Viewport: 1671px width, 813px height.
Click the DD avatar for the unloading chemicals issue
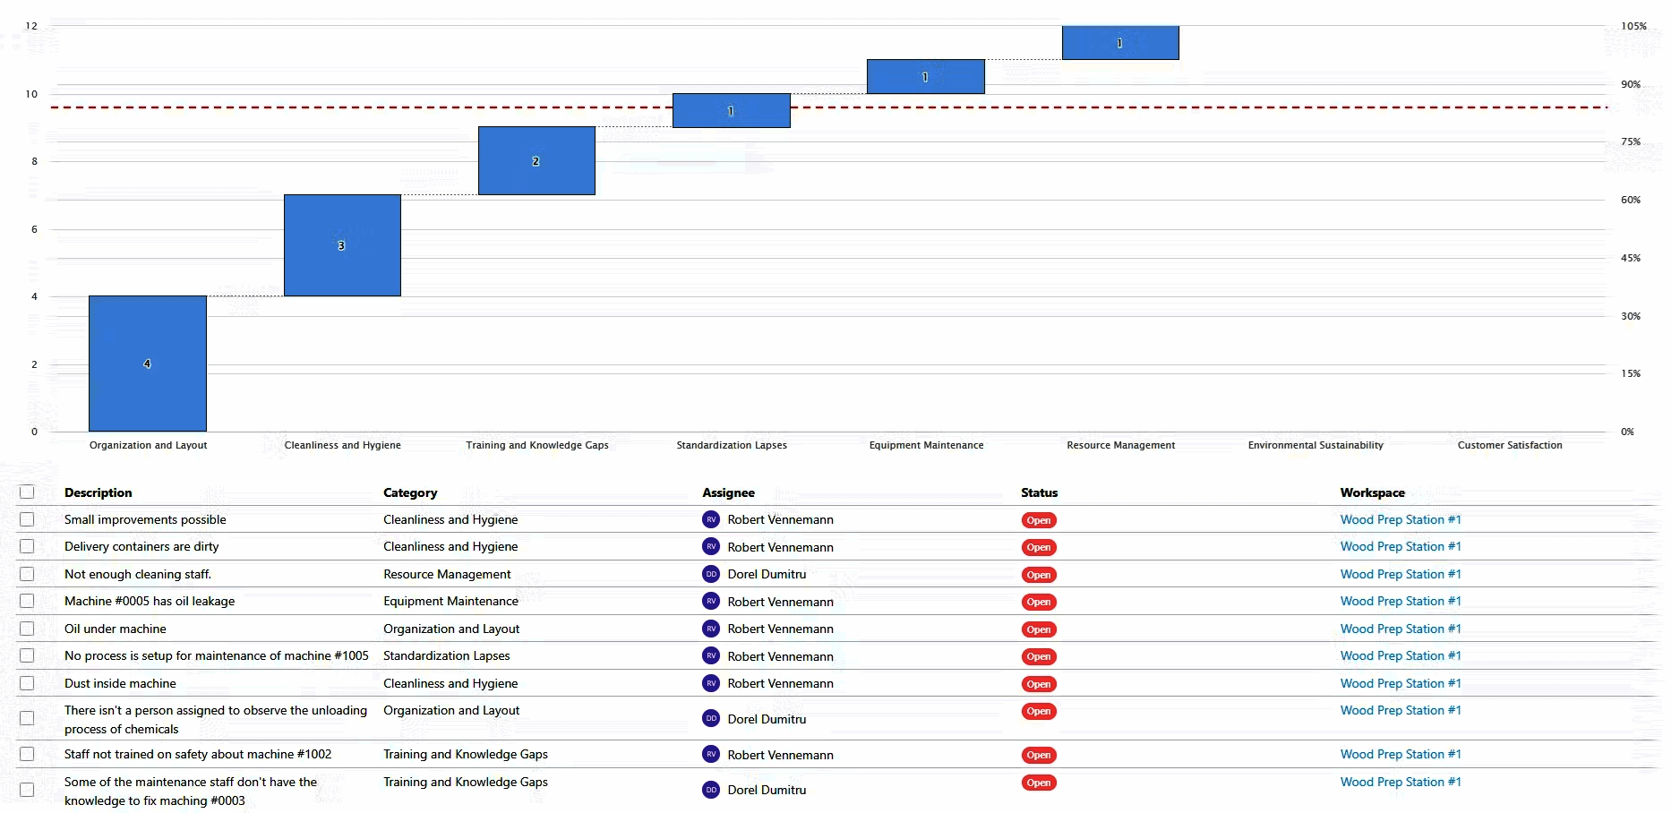711,718
